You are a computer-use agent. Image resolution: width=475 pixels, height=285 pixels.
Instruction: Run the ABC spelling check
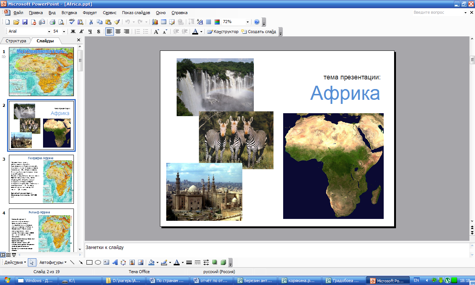click(x=72, y=22)
